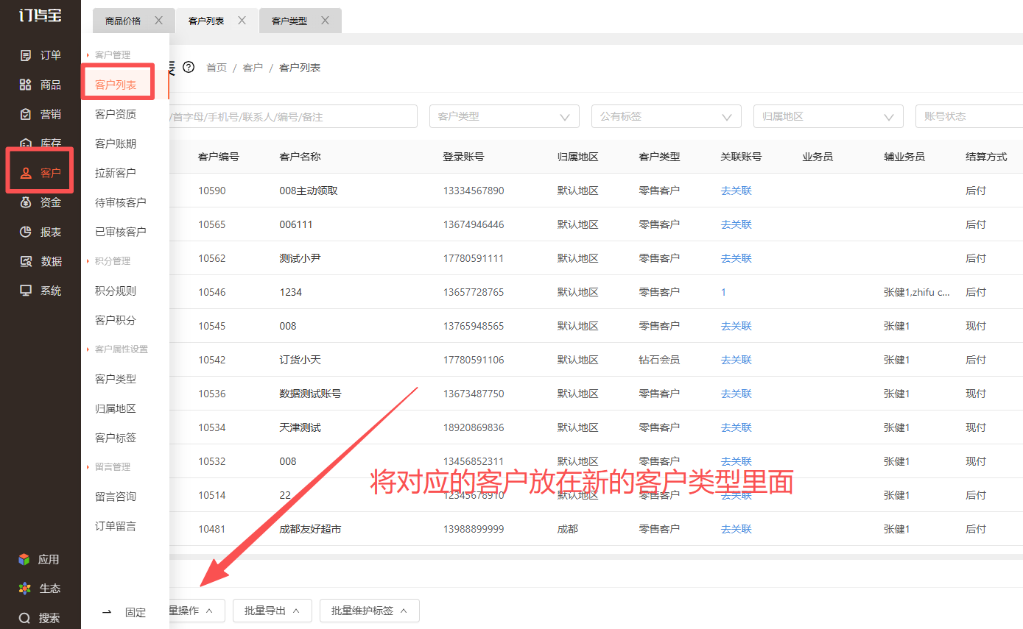
Task: Open 待审核客户 in the submenu
Action: click(x=121, y=202)
